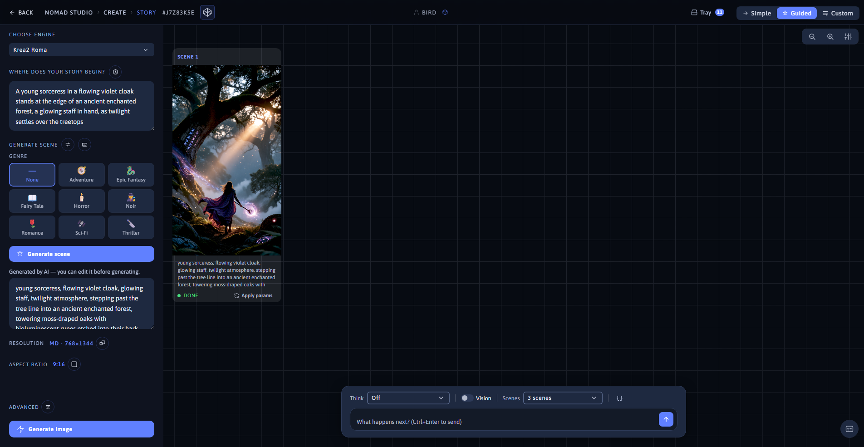Click the scene options icon next to Generate Scene
Screen dimensions: 864x447
[68, 145]
